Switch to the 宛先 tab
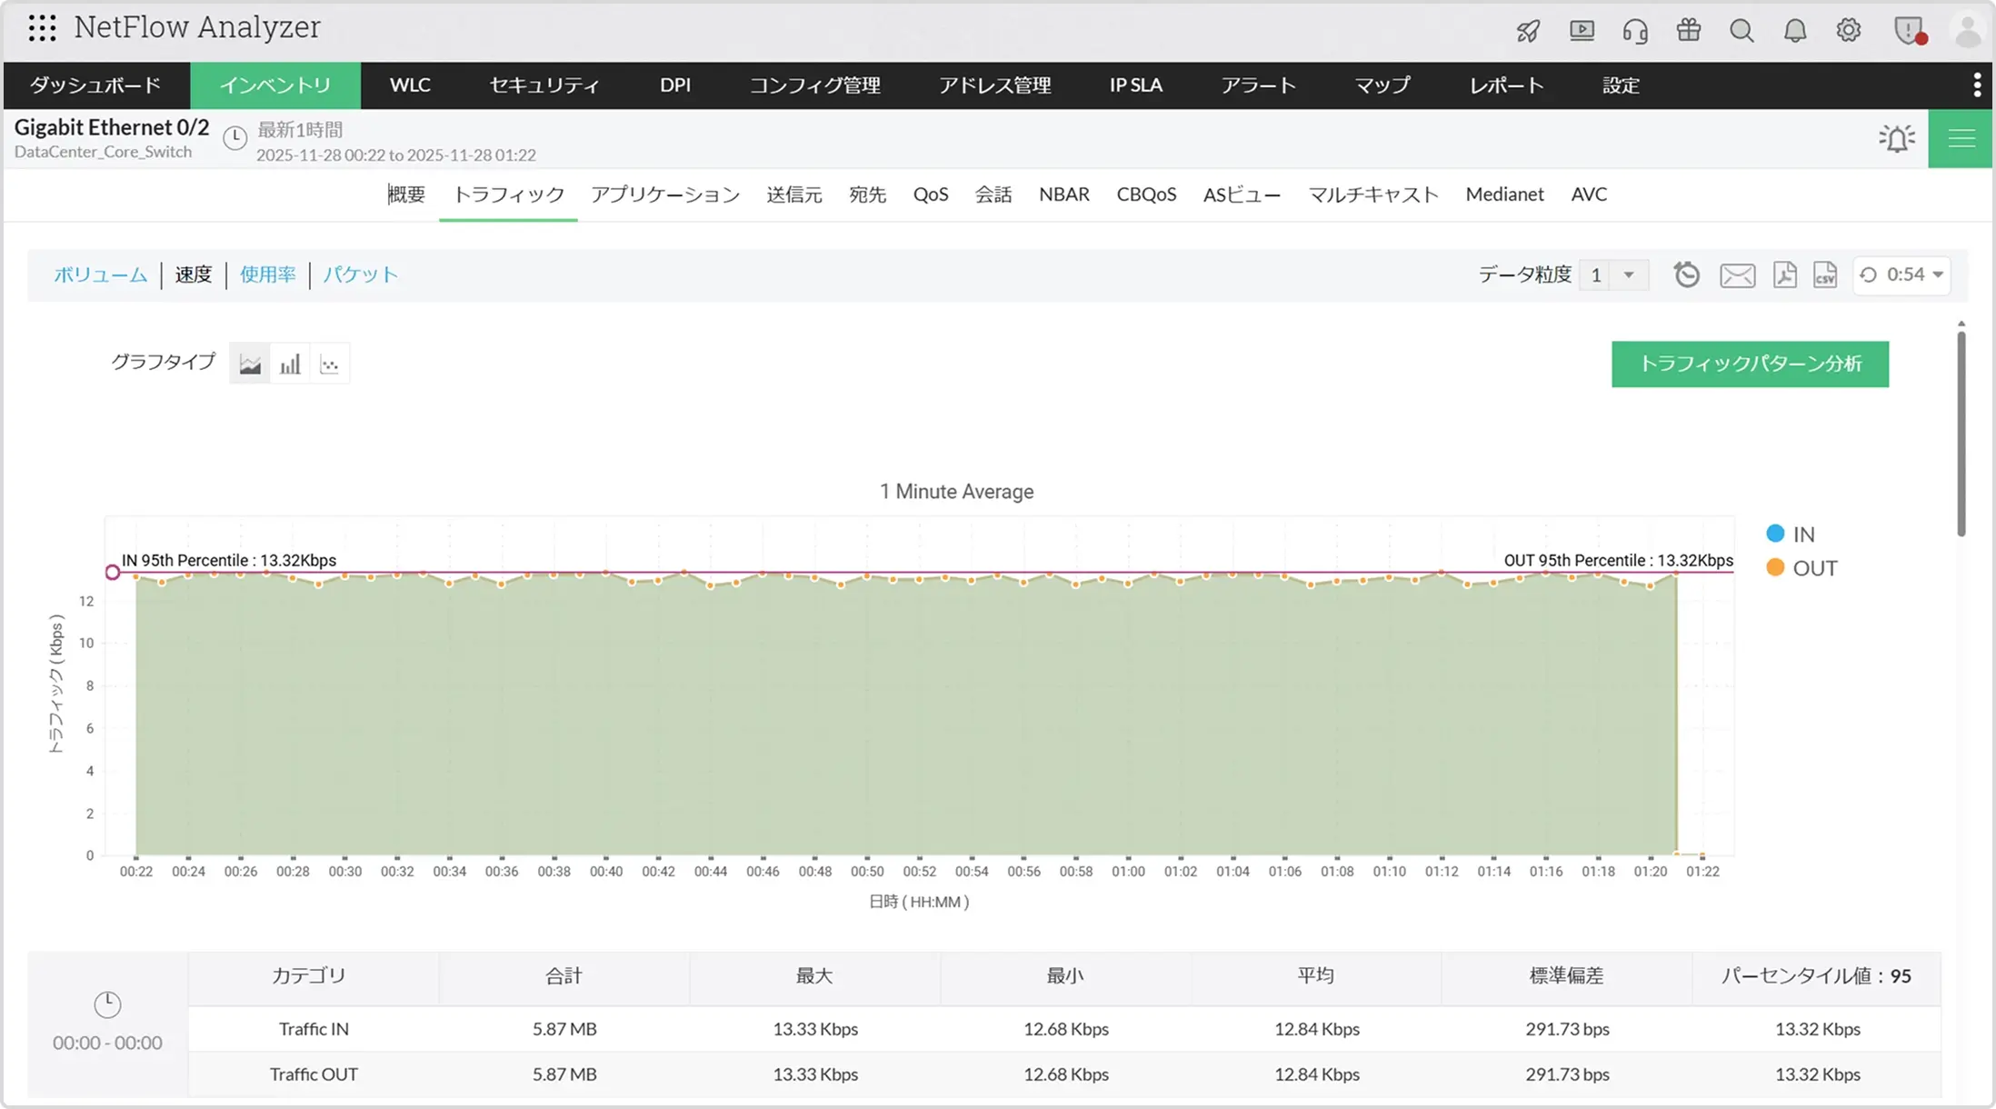This screenshot has height=1109, width=1996. (x=868, y=195)
